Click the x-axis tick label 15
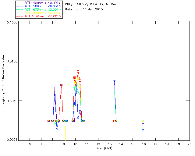Screen dimensions: 195x156 [133, 144]
